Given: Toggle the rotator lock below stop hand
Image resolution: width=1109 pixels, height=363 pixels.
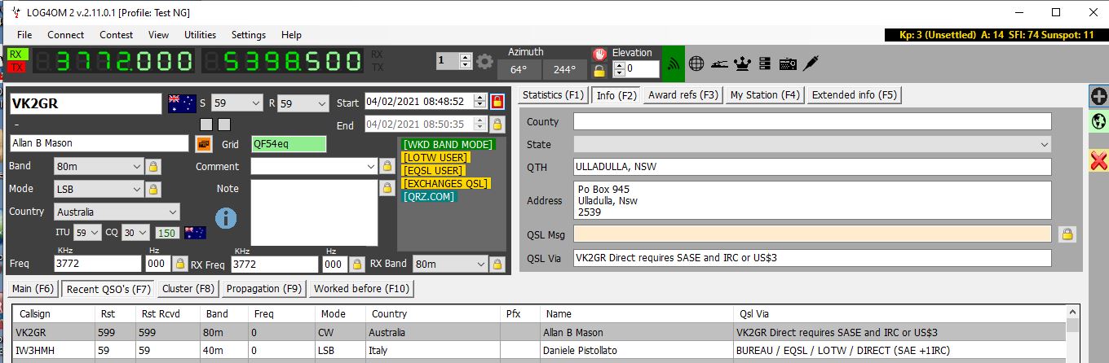Looking at the screenshot, I should click(599, 70).
